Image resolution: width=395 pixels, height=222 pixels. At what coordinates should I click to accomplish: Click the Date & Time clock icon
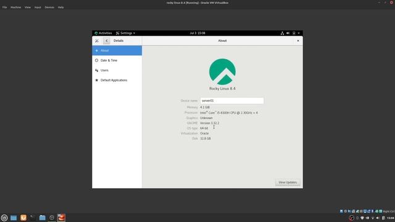[96, 60]
